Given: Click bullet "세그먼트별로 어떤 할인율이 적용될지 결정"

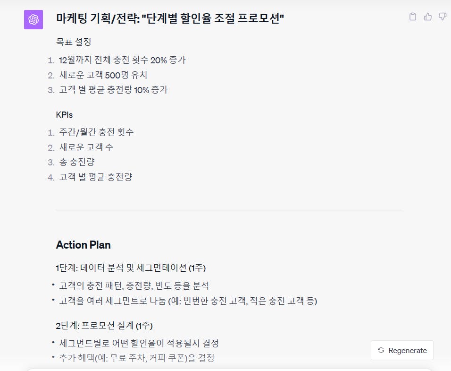Looking at the screenshot, I should [x=139, y=343].
